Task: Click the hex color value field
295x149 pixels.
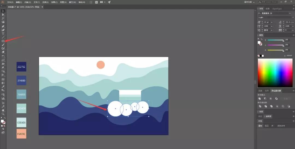Action: tap(289, 56)
